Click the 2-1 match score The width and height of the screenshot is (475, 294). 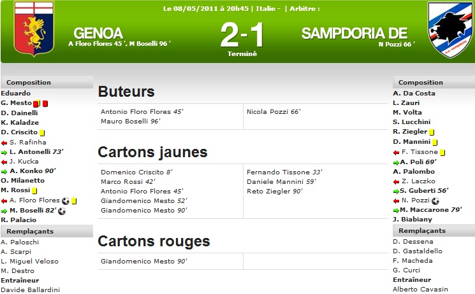(x=242, y=35)
